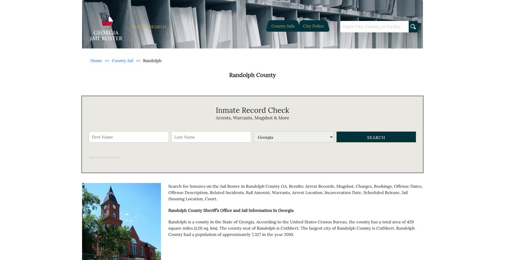The image size is (505, 260).
Task: Focus the city, county, or facility search box
Action: coord(374,27)
